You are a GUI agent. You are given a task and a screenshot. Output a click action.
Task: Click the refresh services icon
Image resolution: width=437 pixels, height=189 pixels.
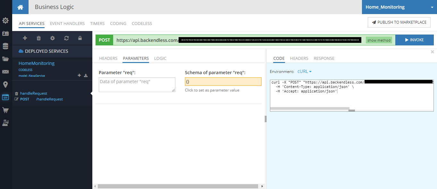pyautogui.click(x=66, y=38)
